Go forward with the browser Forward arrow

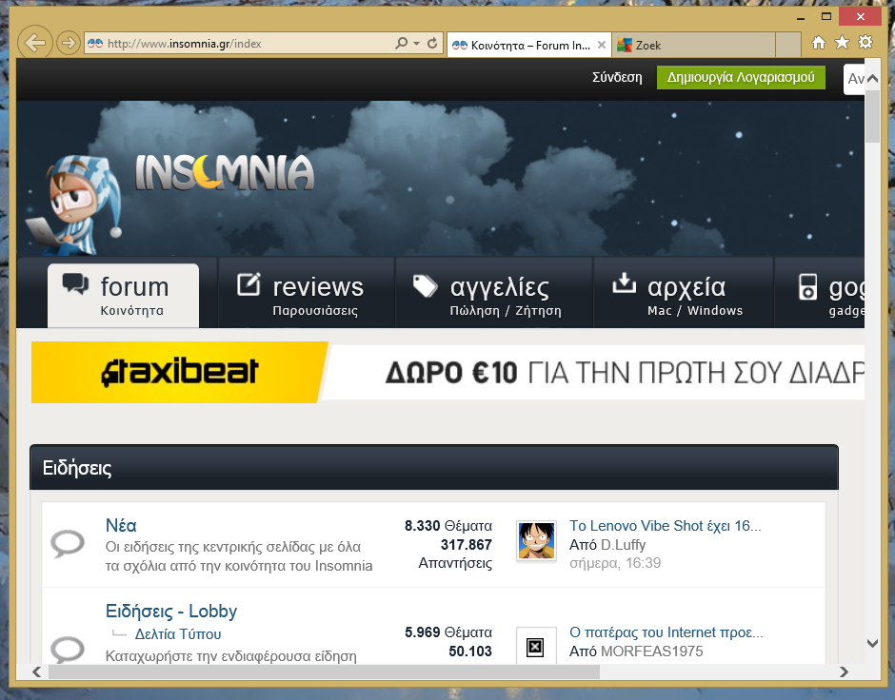(69, 43)
